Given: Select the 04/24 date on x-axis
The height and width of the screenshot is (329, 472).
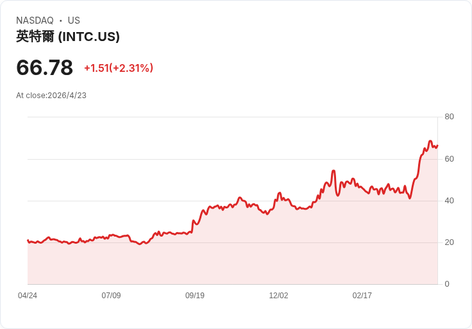Looking at the screenshot, I should pyautogui.click(x=28, y=296).
